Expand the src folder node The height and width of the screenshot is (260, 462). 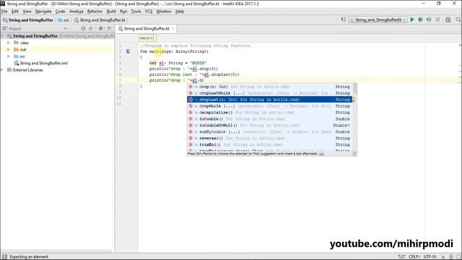point(9,56)
